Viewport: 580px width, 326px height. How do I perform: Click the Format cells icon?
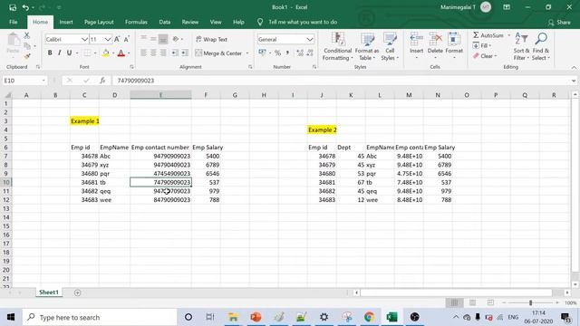coord(454,38)
